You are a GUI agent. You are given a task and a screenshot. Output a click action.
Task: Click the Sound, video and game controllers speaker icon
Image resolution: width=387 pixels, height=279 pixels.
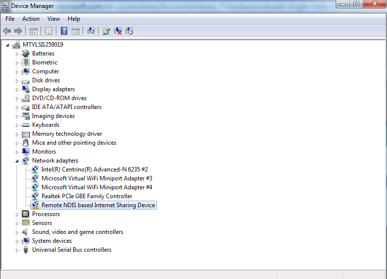coord(25,232)
